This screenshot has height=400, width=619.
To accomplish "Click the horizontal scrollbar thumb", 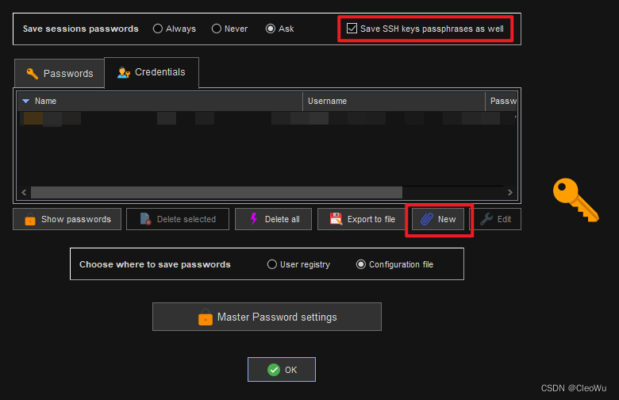I will click(x=216, y=192).
